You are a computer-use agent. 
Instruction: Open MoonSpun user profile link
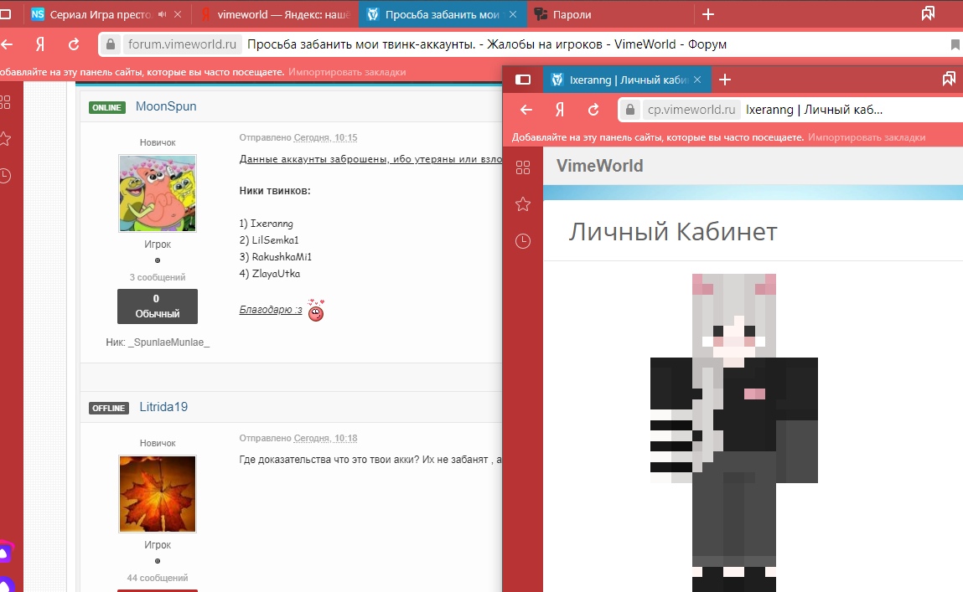[x=166, y=106]
